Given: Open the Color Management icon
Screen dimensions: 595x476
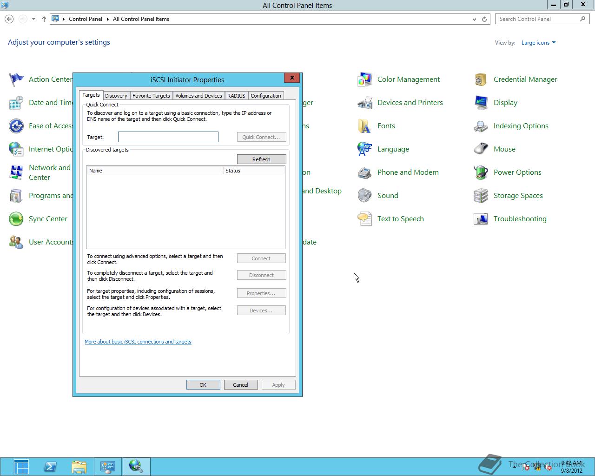Looking at the screenshot, I should [365, 79].
